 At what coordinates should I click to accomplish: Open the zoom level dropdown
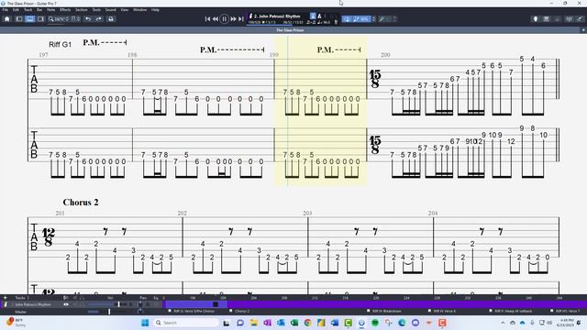coord(59,18)
